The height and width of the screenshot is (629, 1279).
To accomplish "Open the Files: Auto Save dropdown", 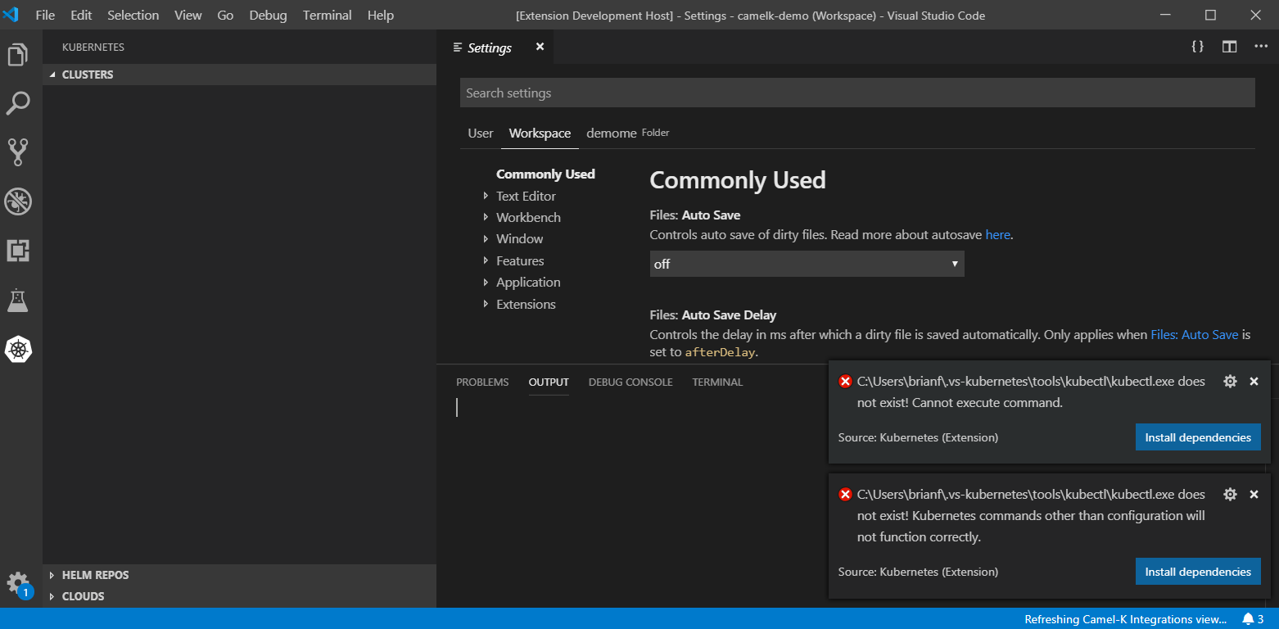I will tap(807, 264).
